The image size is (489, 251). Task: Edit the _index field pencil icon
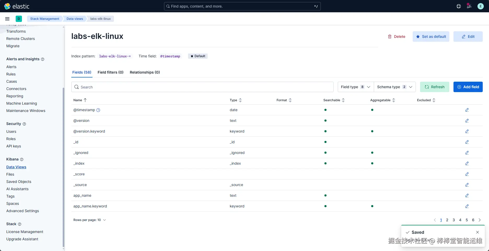coord(467,163)
